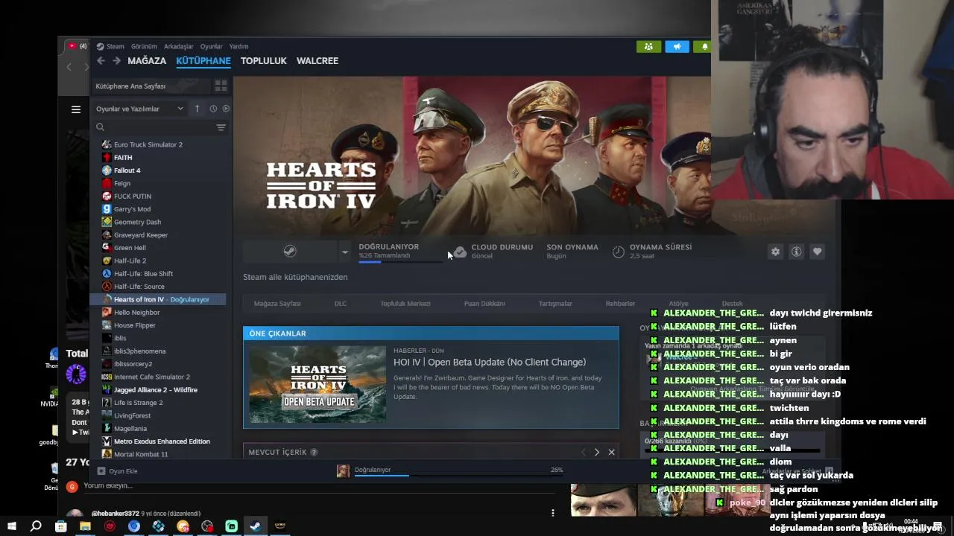Open advanced filter options beside library search
This screenshot has height=536, width=954.
pyautogui.click(x=221, y=127)
